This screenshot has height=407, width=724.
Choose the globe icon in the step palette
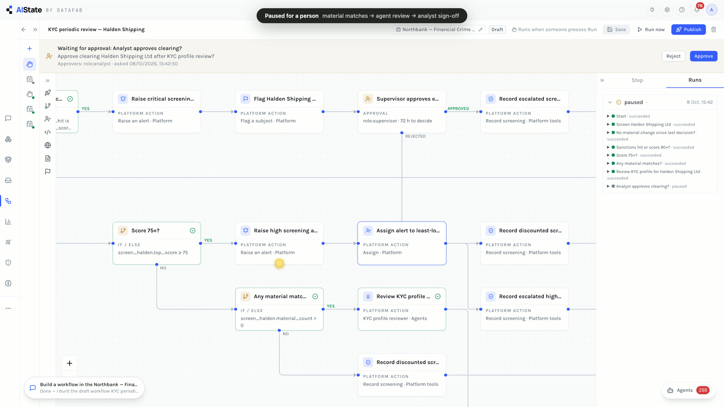click(48, 145)
